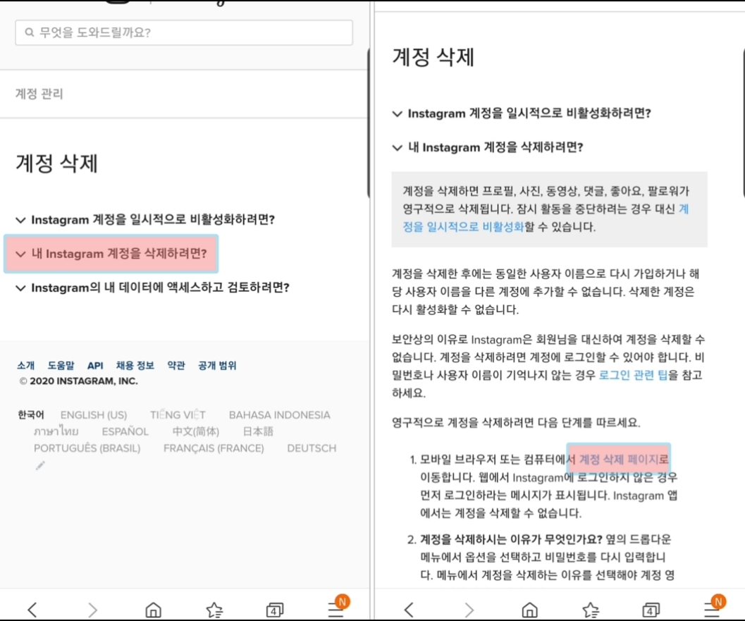Open the '계정 관리' breadcrumb link
Screen dimensions: 745x621
point(39,94)
